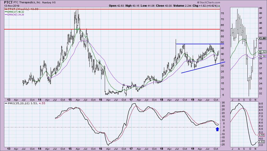Select the red horizontal line near 61
The height and width of the screenshot is (151, 267).
tap(112, 29)
